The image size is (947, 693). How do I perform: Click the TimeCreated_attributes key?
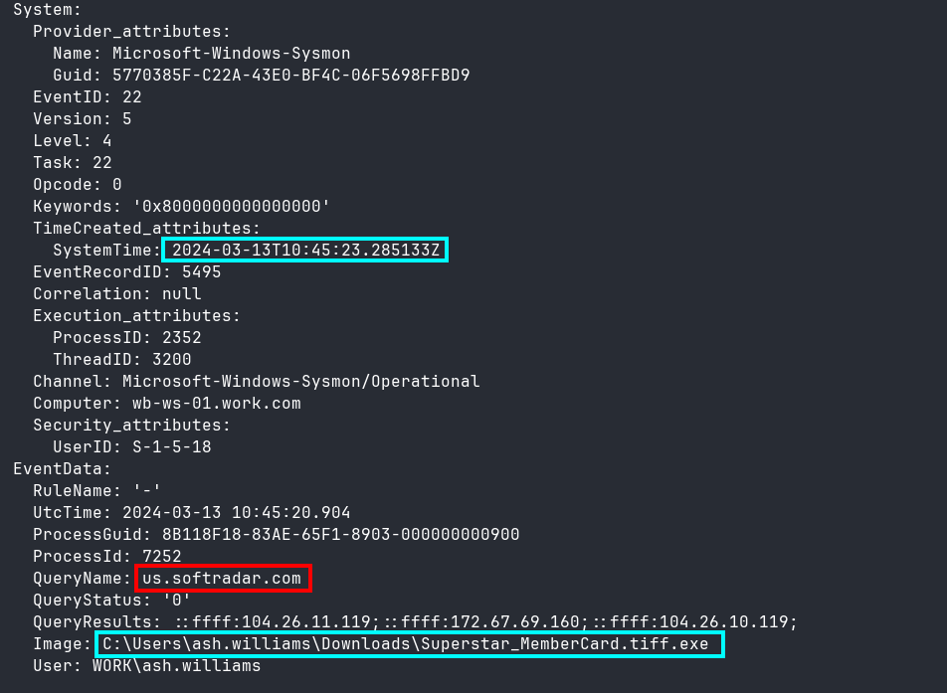coord(147,229)
